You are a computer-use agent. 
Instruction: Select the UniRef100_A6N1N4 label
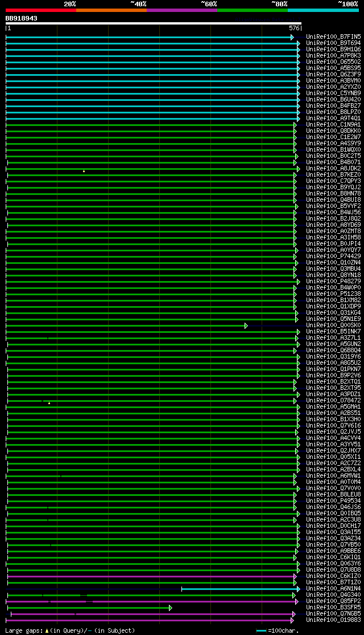333,588
